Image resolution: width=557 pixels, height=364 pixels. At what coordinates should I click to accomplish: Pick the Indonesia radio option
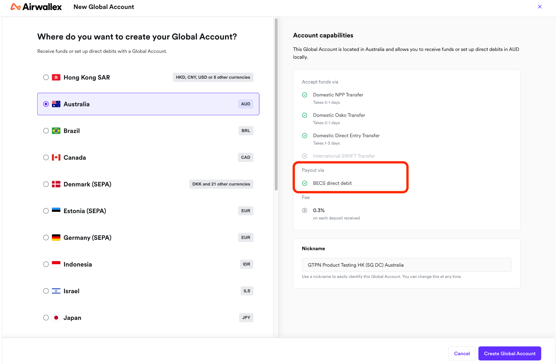[x=46, y=264]
